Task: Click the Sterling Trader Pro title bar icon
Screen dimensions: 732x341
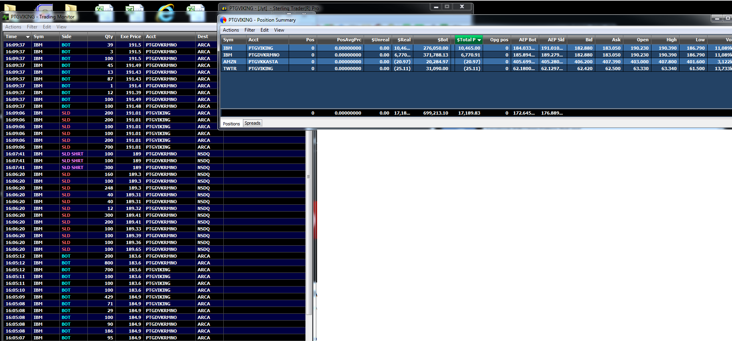Action: click(224, 8)
